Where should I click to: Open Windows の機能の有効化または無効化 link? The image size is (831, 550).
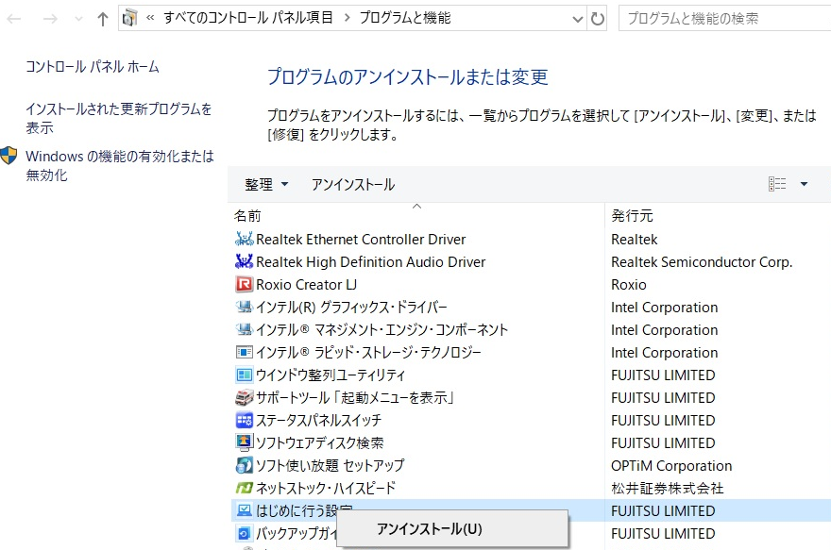point(120,165)
